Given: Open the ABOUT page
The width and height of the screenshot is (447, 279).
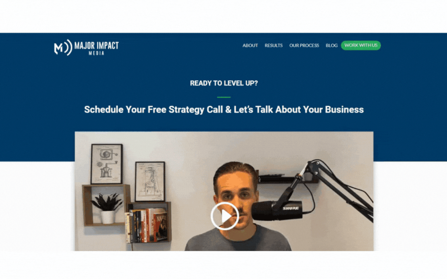Looking at the screenshot, I should point(250,45).
